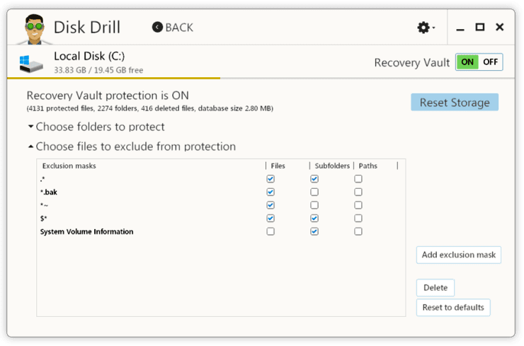
Task: Select the *~ exclusion mask row
Action: [221, 205]
